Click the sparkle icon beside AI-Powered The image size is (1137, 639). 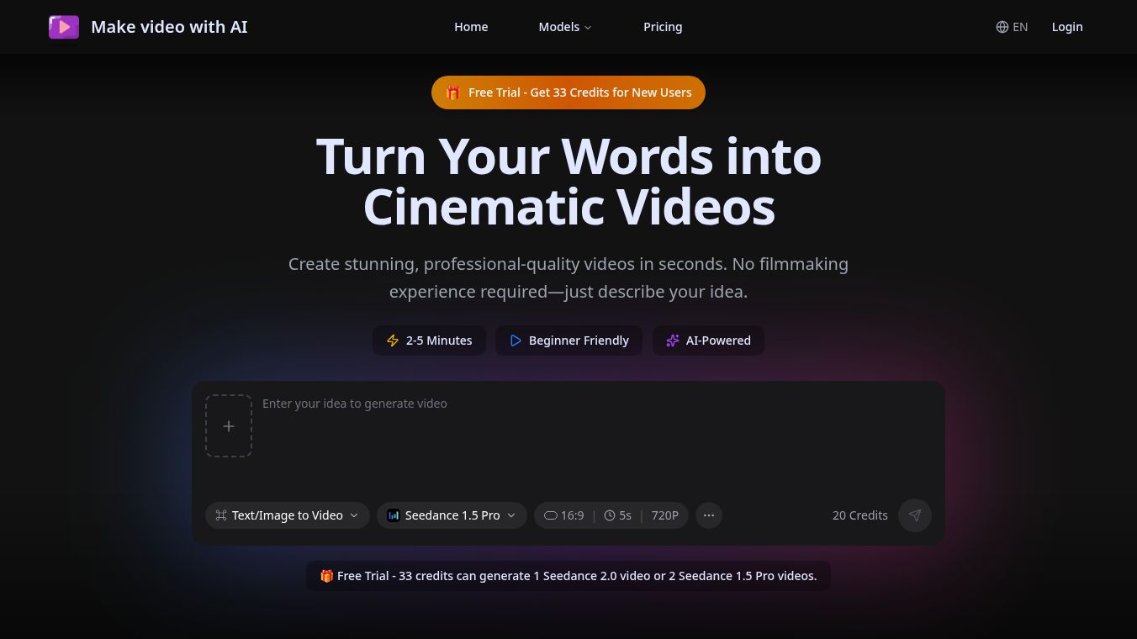673,341
